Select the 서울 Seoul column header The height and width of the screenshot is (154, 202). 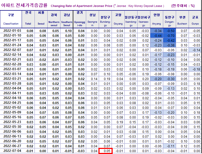(41, 19)
